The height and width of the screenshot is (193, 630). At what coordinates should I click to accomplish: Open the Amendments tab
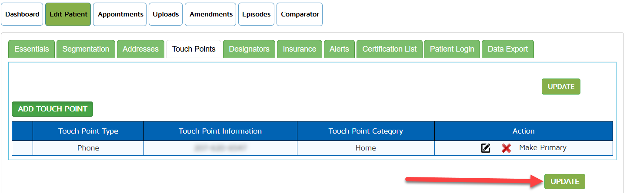211,14
